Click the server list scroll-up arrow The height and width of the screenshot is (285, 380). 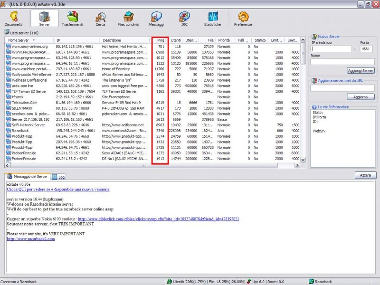click(x=303, y=40)
